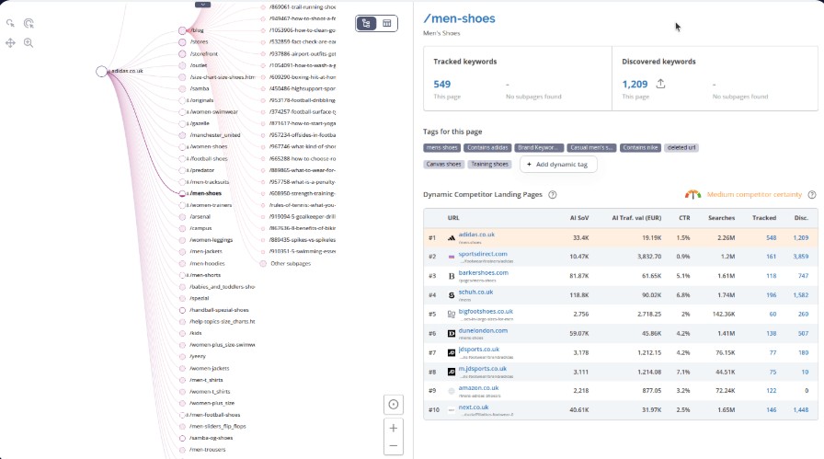Image resolution: width=824 pixels, height=459 pixels.
Task: Click the adidas.co.uk root node circle
Action: point(101,71)
